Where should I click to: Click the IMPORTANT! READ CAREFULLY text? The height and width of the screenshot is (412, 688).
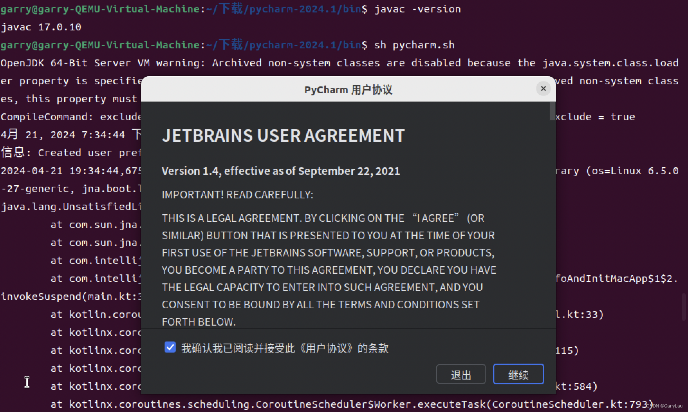(238, 195)
